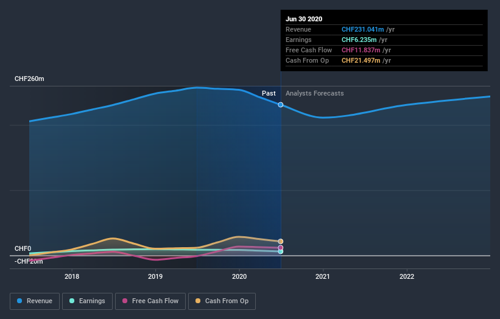Click the Earnings row label in tooltip
This screenshot has height=319, width=500.
point(298,40)
